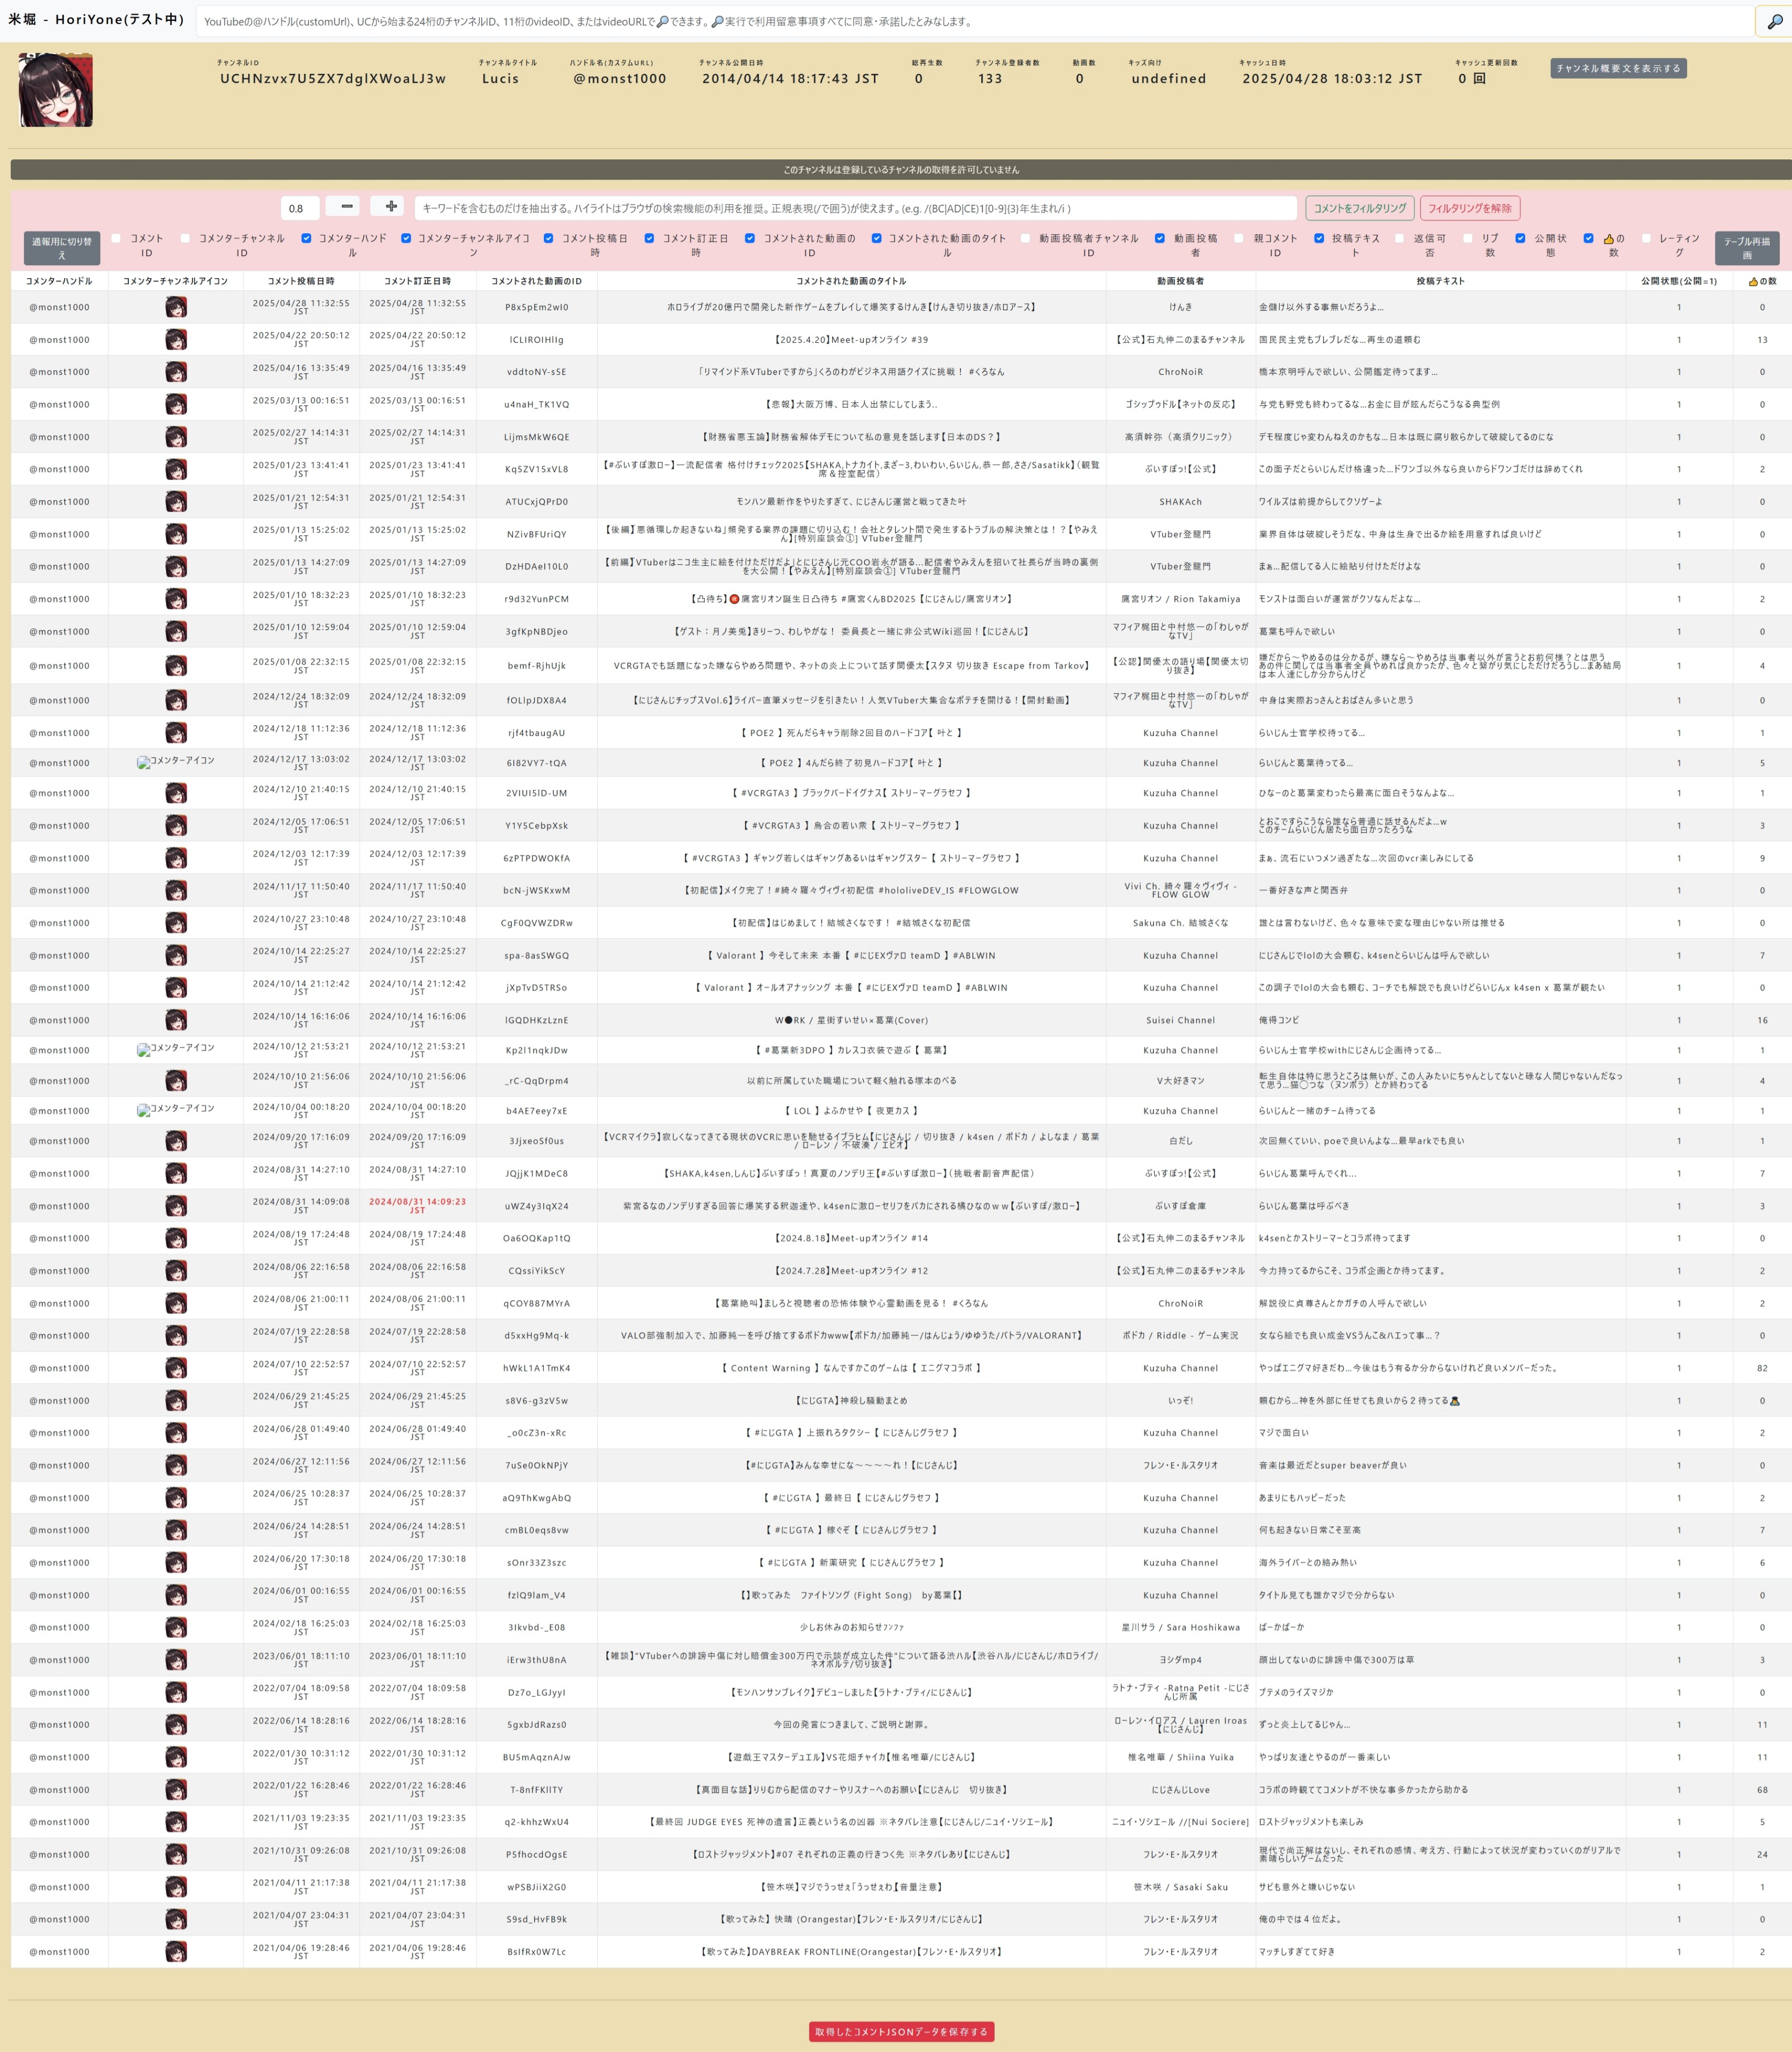The height and width of the screenshot is (2052, 1792).
Task: Uncheck the 投稿テキスト checkbox
Action: 1319,238
